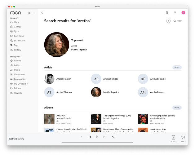The width and height of the screenshot is (195, 155).
Task: Open AT avatar for Aretha Tillotson
Action: pos(49,92)
